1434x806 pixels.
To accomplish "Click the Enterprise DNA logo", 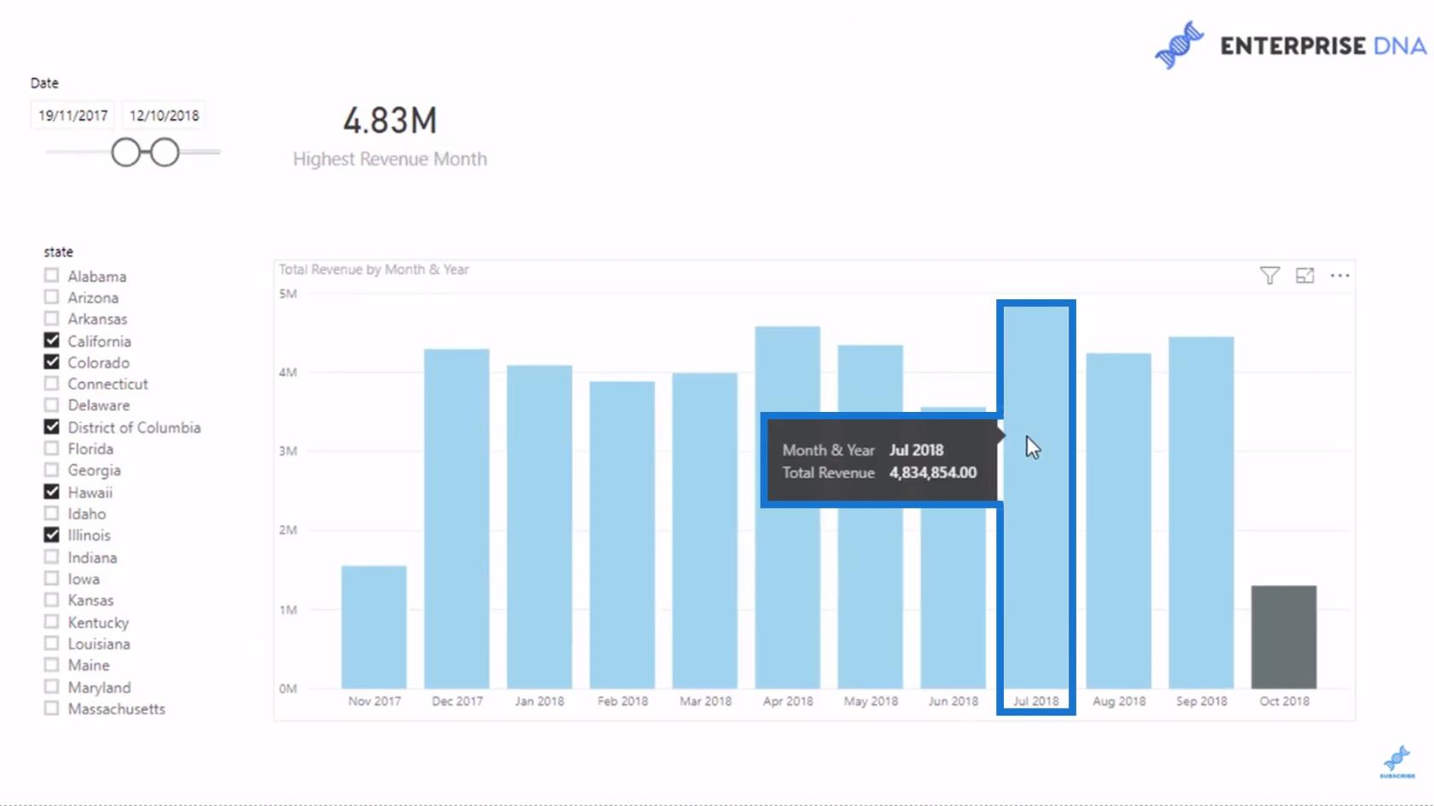I will click(x=1290, y=45).
